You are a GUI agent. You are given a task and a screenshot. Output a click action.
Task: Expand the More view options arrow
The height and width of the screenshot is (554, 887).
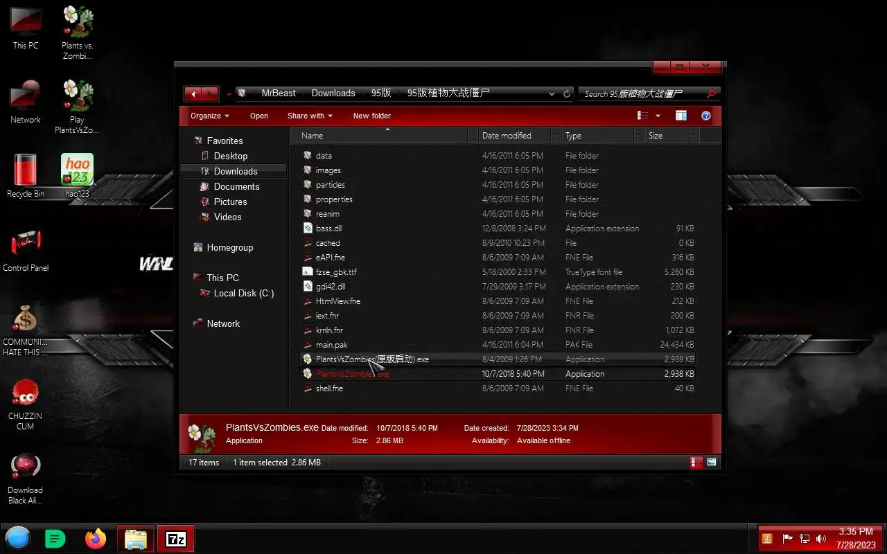pos(658,116)
